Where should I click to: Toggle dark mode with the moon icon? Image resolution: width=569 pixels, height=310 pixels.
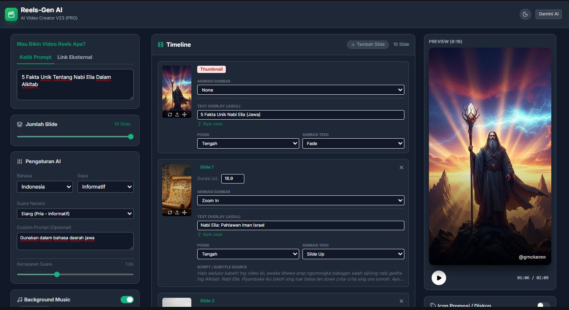click(x=525, y=15)
